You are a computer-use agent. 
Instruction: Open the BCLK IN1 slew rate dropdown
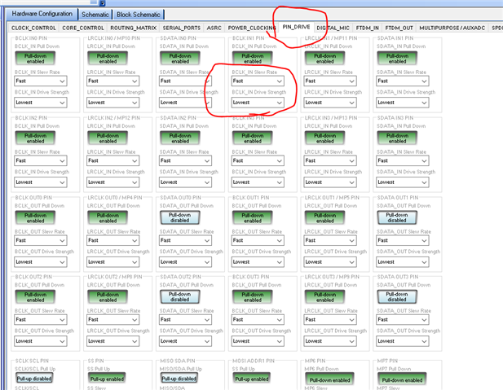[x=258, y=81]
